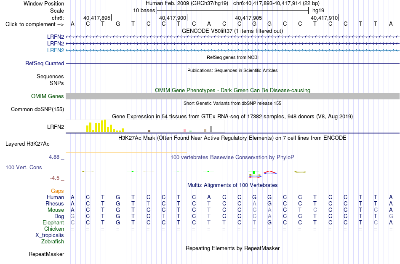The width and height of the screenshot is (400, 264).
Task: Click position marker 40,417,905
Action: (x=248, y=18)
